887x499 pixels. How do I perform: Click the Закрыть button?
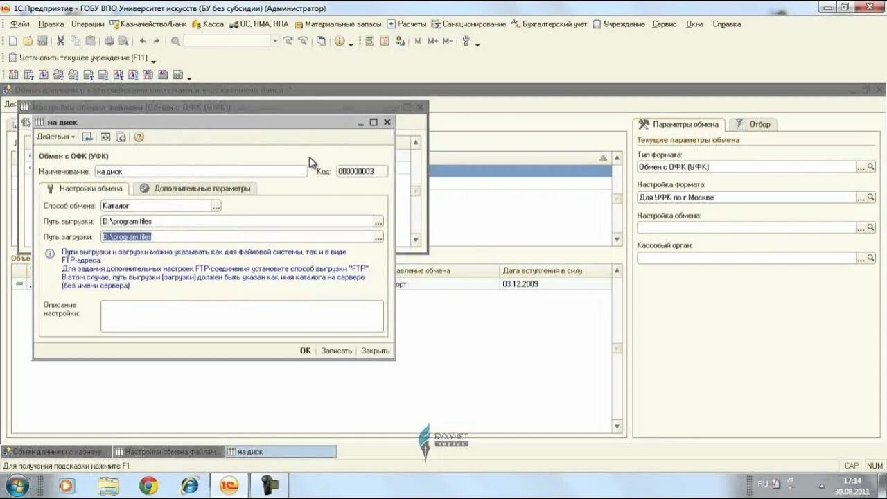[376, 351]
